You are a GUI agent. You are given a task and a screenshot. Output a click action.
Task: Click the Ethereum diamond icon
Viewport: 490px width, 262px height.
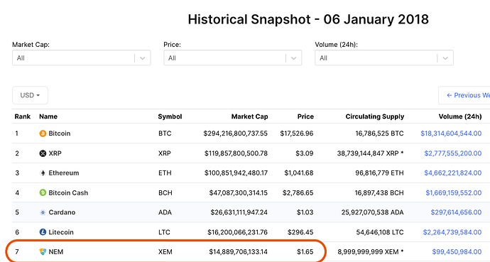pyautogui.click(x=43, y=173)
